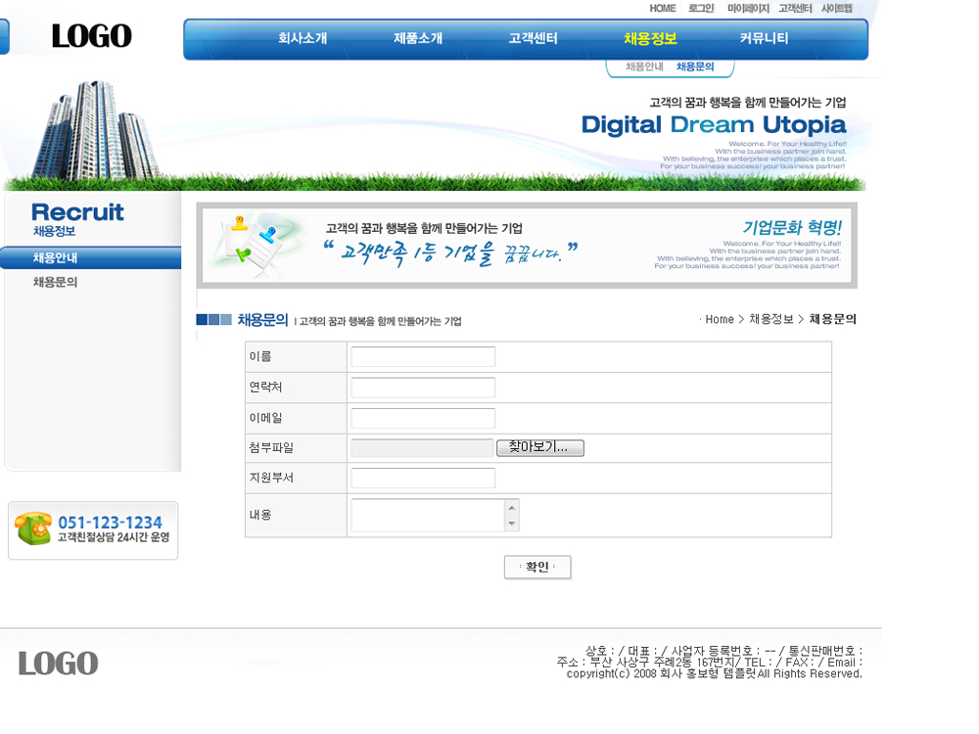
Task: Select 채용문의 in the left sidebar
Action: pos(56,282)
